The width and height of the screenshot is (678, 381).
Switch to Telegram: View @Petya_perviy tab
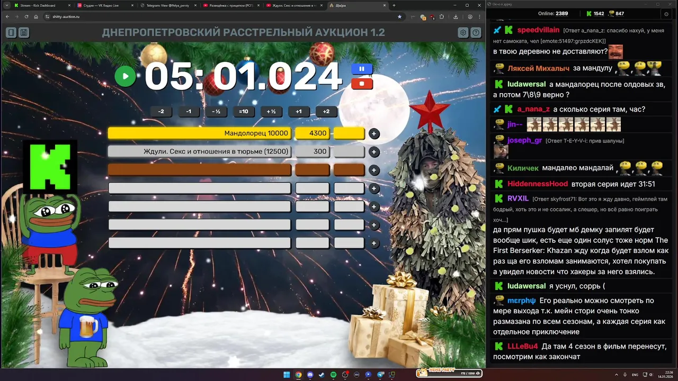(167, 5)
